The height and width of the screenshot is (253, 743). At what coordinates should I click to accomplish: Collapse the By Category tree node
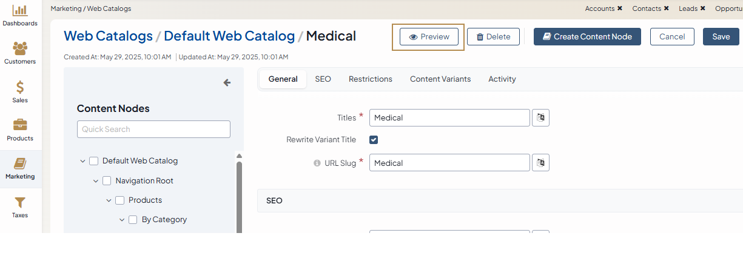[122, 220]
